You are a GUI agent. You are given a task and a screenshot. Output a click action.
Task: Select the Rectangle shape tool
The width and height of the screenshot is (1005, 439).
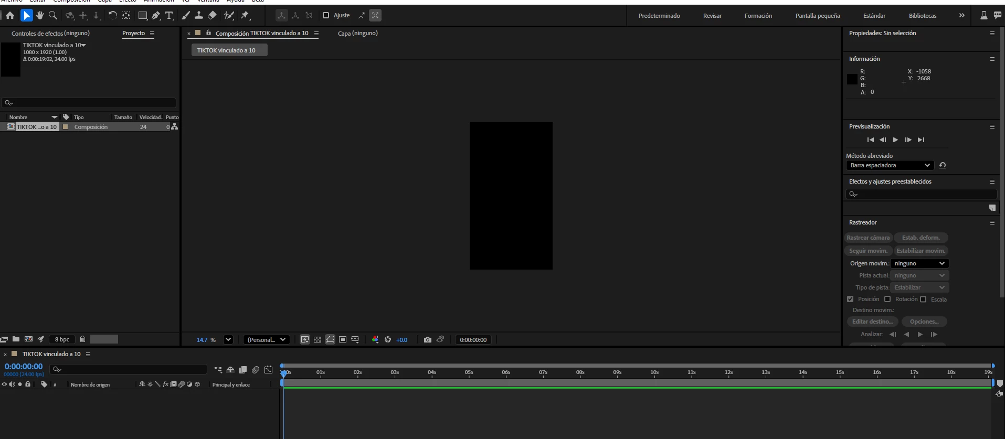[x=142, y=16]
